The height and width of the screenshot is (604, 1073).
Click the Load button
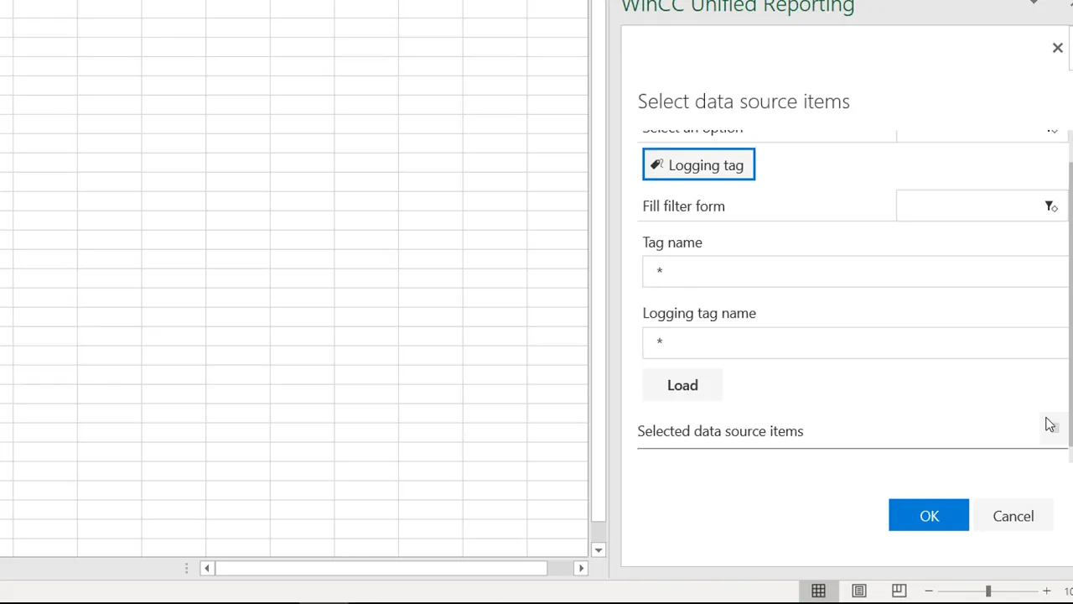682,385
